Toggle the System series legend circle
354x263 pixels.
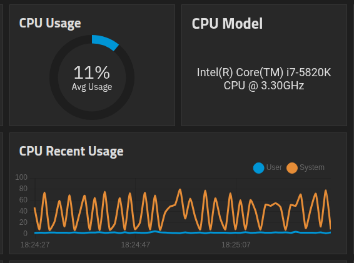click(291, 168)
